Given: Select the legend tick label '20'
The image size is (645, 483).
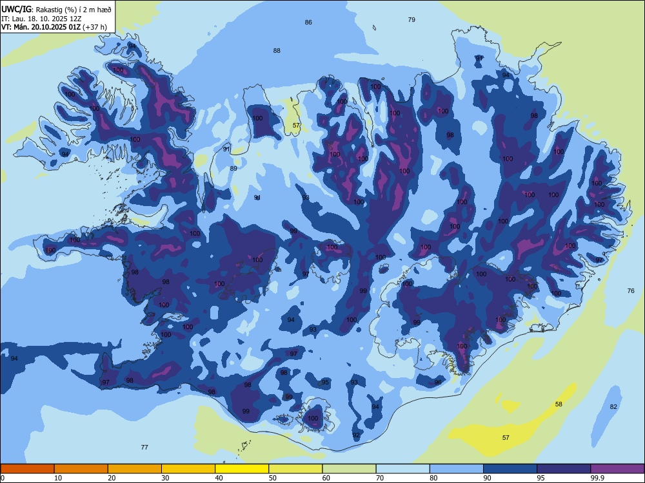Looking at the screenshot, I should pyautogui.click(x=112, y=478).
